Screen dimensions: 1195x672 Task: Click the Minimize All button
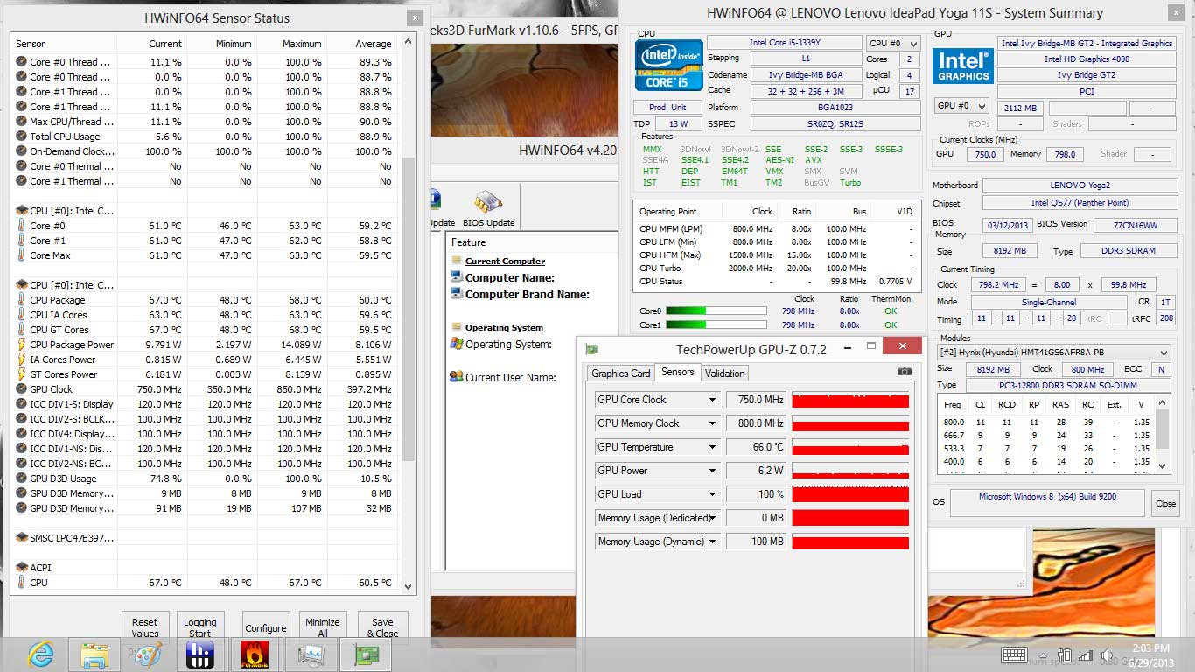click(x=323, y=627)
